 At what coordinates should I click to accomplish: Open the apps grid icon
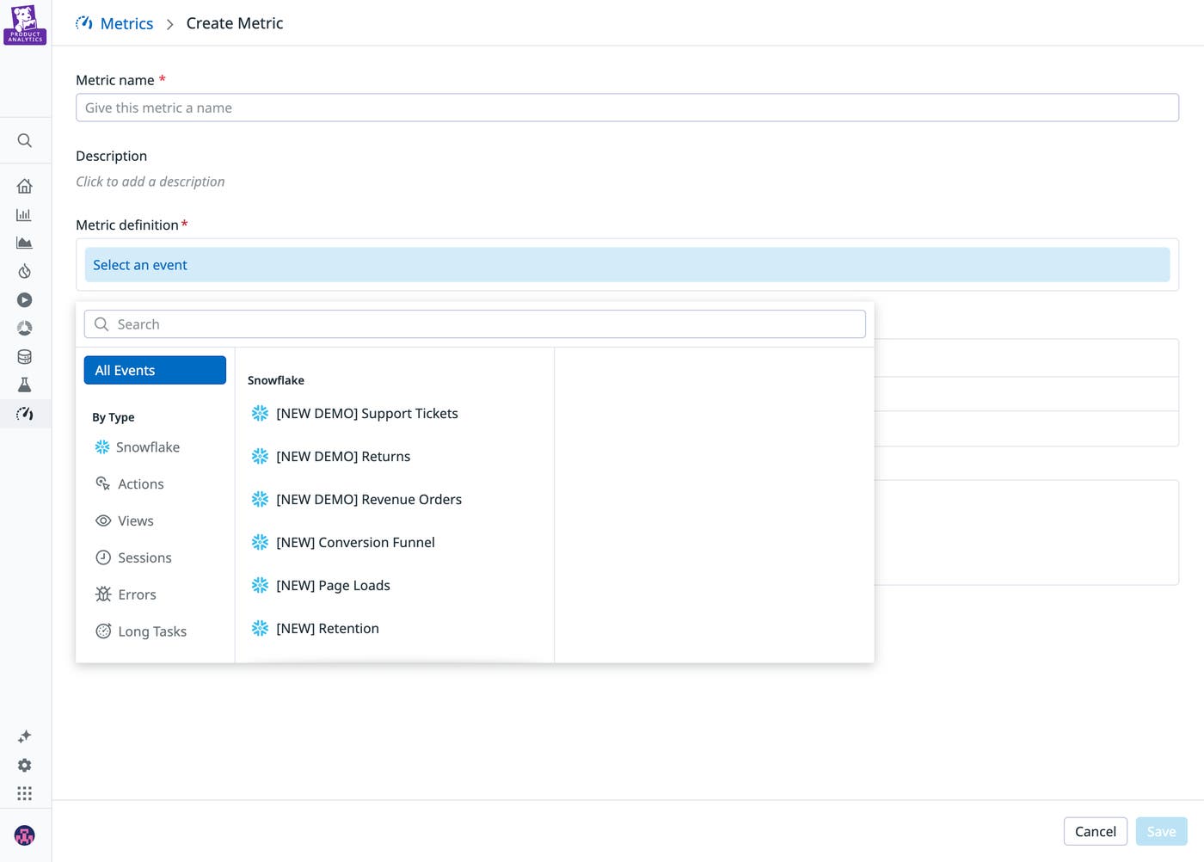pos(25,793)
